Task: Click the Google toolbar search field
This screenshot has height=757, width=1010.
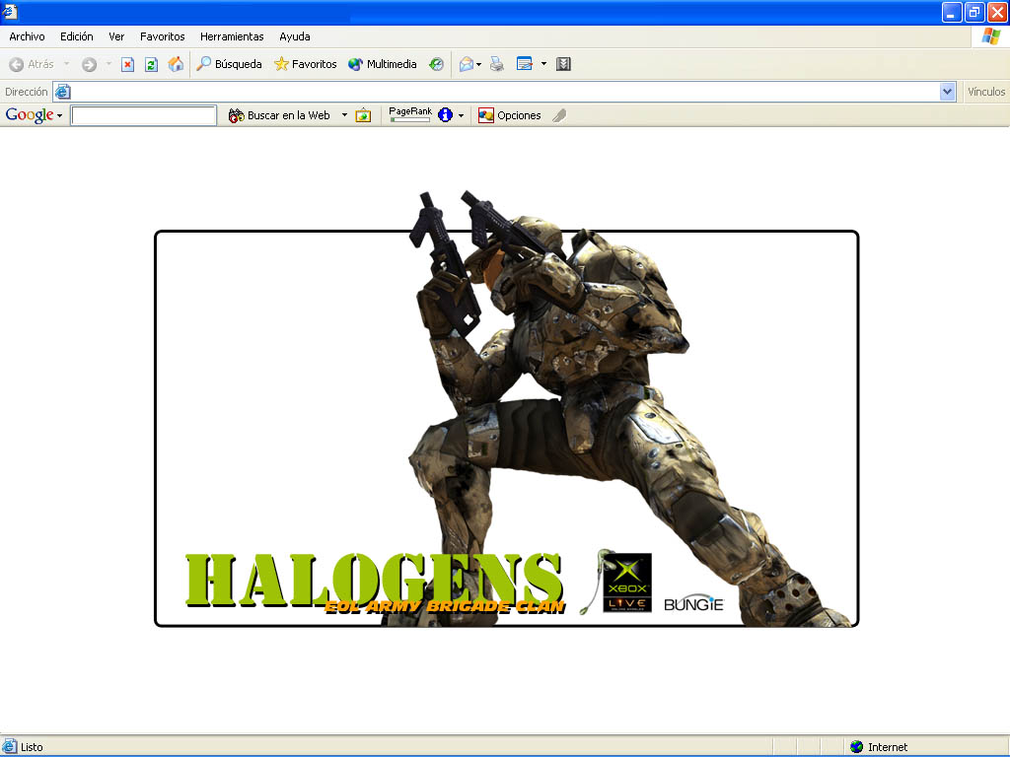Action: [x=143, y=115]
